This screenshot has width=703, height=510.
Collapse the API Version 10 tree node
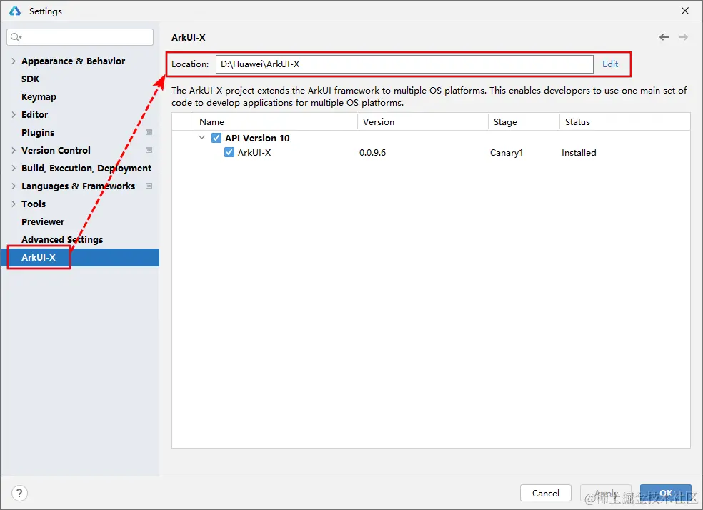201,138
